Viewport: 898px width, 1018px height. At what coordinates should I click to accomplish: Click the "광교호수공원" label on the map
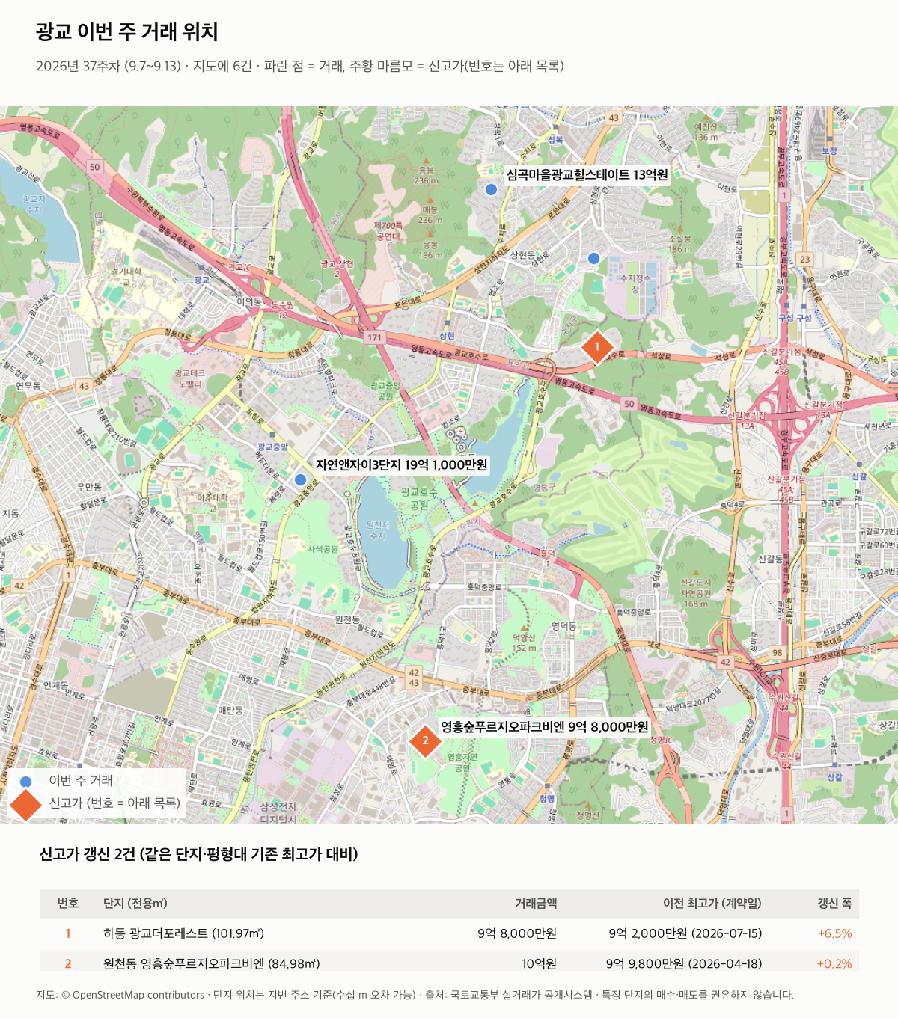tap(419, 498)
